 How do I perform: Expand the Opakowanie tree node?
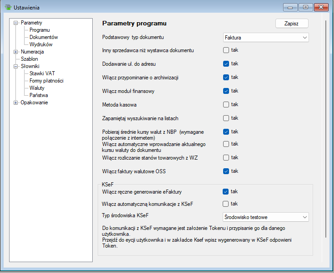click(16, 102)
